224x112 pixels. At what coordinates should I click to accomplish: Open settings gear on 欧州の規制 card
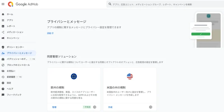pyautogui.click(x=95, y=107)
